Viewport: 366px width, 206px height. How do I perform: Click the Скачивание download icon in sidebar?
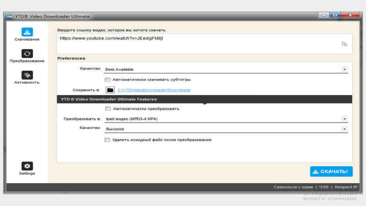[x=27, y=32]
